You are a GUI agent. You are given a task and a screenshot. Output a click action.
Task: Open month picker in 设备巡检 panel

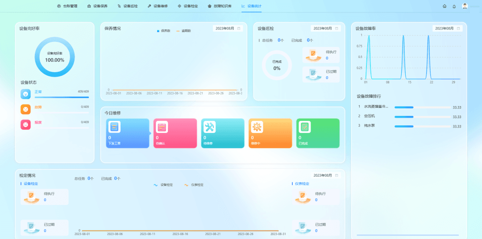pos(326,28)
